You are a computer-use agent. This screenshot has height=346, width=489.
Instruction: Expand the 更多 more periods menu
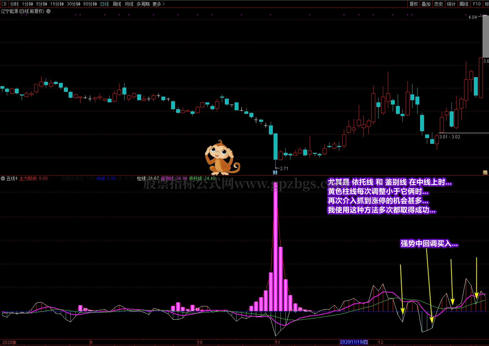(x=158, y=4)
